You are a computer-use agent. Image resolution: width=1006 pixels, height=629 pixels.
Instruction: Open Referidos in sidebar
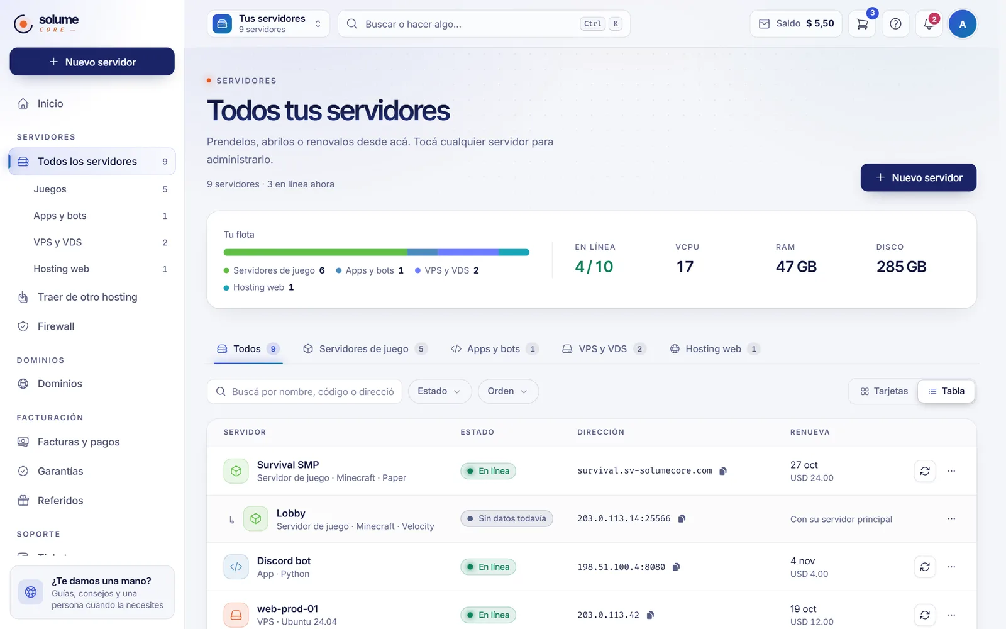point(92,501)
